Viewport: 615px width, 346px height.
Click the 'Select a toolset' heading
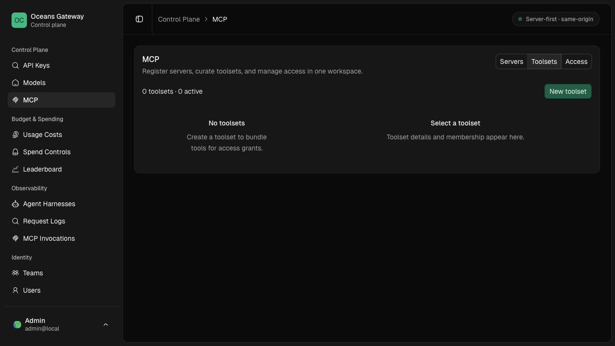coord(455,123)
